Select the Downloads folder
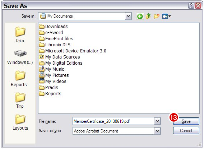This screenshot has width=204, height=149. point(54,27)
